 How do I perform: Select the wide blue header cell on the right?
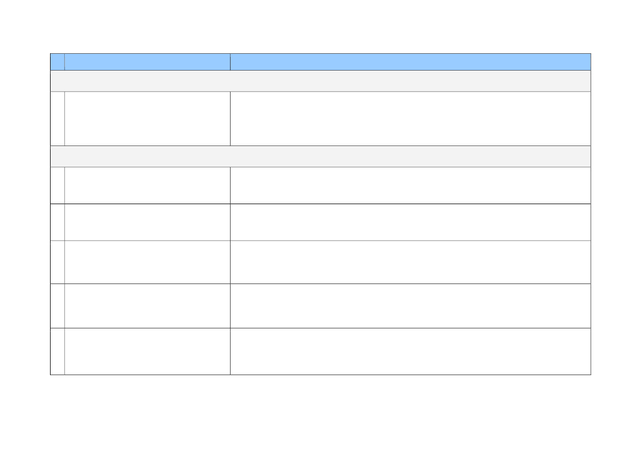pyautogui.click(x=410, y=62)
